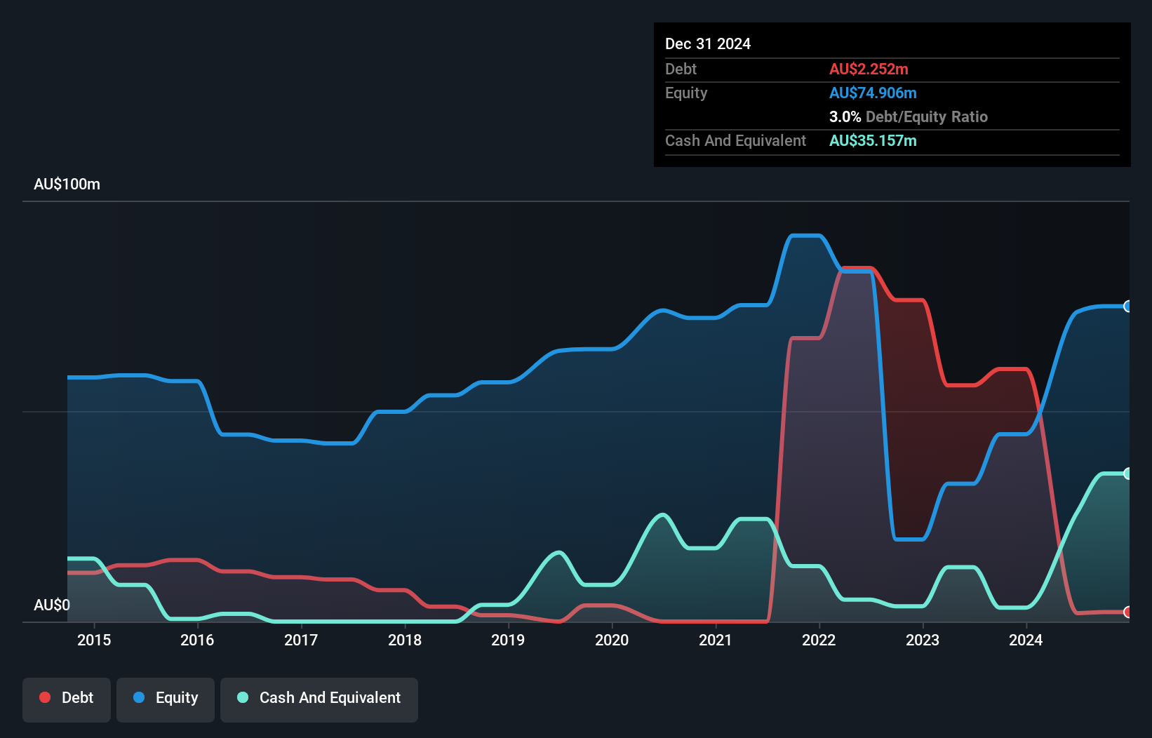Click the 2021 x-axis label
The width and height of the screenshot is (1152, 738).
[716, 640]
